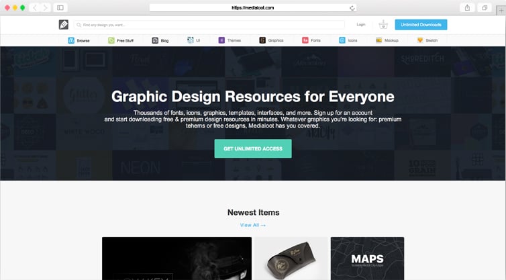Open the shopping cart icon
Image resolution: width=506 pixels, height=280 pixels.
tap(383, 25)
